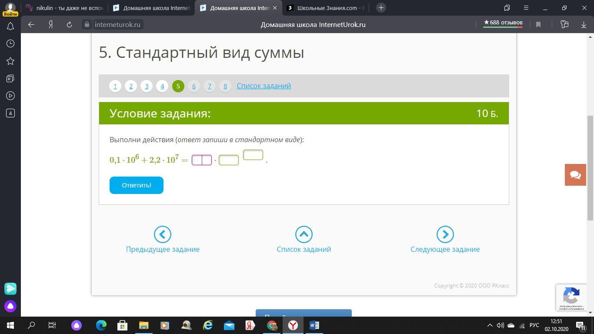Click the next task circle arrow
The height and width of the screenshot is (334, 594).
pyautogui.click(x=445, y=234)
